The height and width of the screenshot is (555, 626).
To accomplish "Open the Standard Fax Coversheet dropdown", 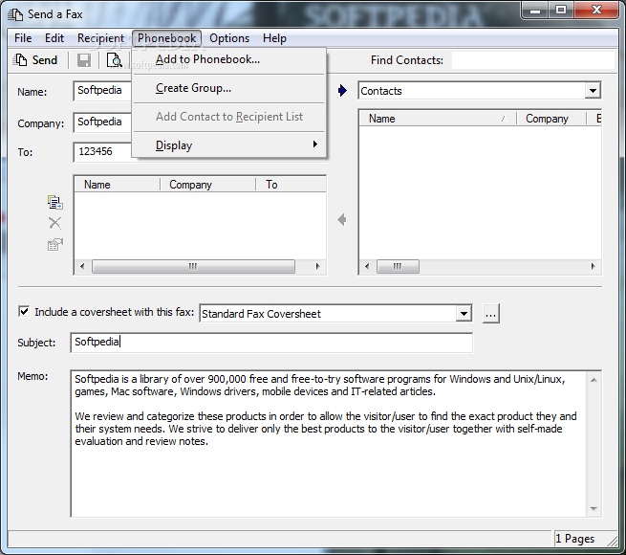I will tap(464, 314).
